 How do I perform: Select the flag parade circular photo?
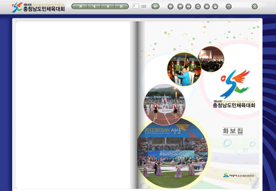[x=164, y=104]
